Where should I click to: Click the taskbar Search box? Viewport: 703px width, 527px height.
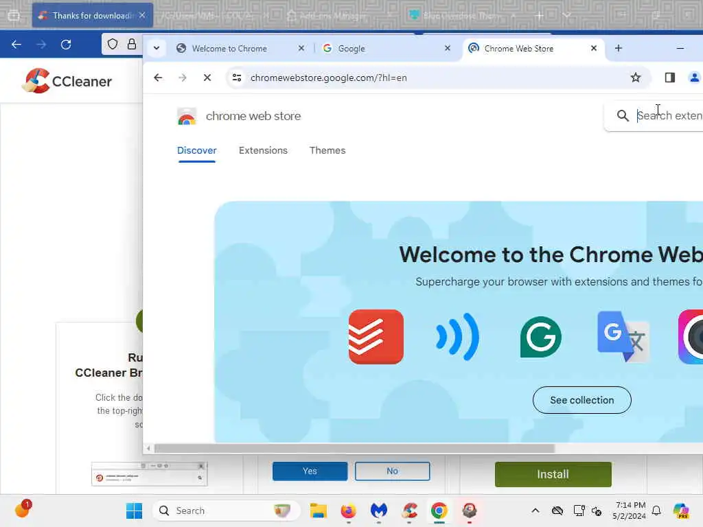pos(227,511)
